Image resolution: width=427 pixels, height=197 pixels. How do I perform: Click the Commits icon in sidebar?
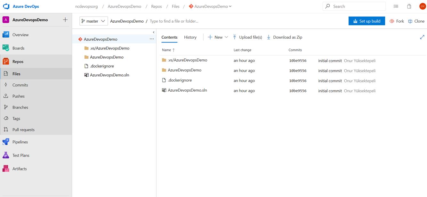[x=6, y=85]
